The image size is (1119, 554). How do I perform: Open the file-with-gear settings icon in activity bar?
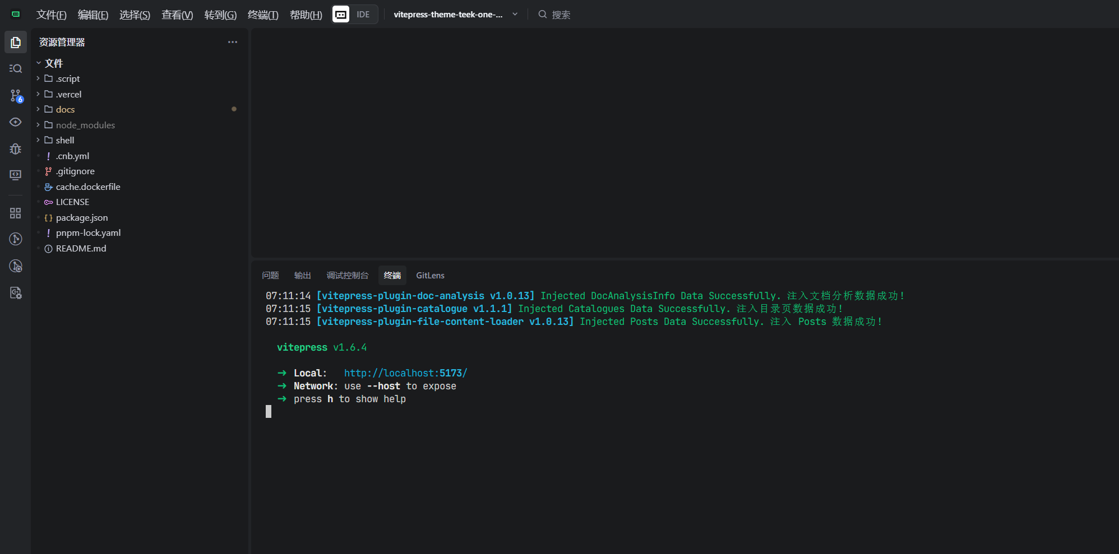click(x=16, y=293)
